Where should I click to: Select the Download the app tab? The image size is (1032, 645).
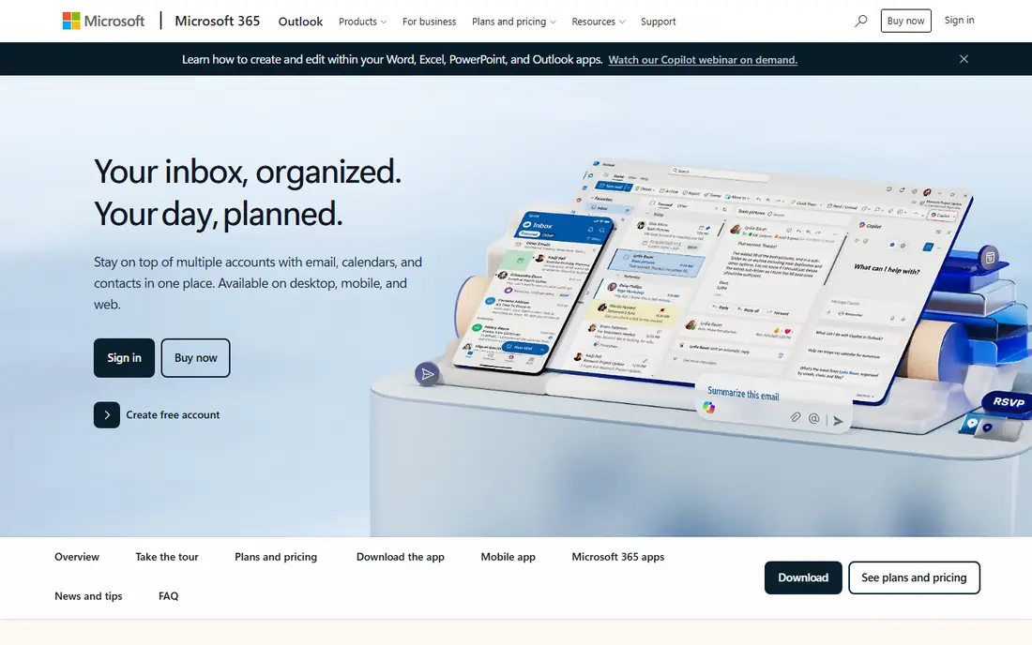pyautogui.click(x=401, y=557)
